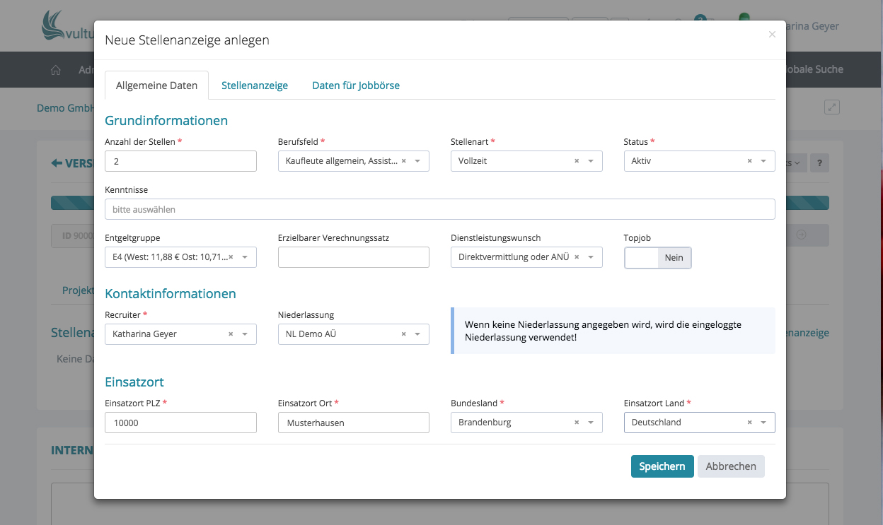Focus the Erzielbarer Verrechnungssatz input
Screen dimensions: 883x525
(353, 257)
